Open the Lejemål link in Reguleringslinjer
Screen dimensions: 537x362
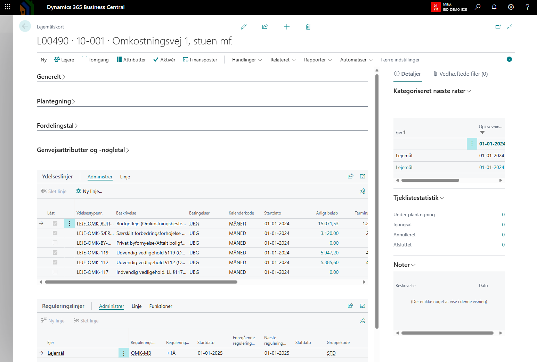(x=56, y=353)
